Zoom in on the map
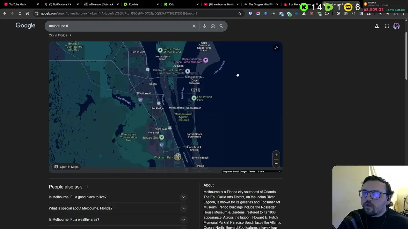Viewport: 408px width, 229px height. [276, 155]
